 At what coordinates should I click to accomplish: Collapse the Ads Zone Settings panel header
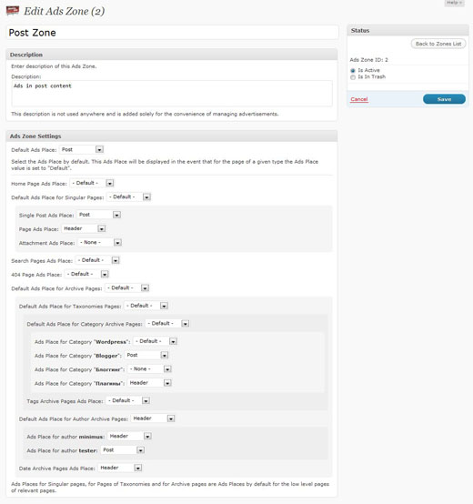click(x=172, y=136)
